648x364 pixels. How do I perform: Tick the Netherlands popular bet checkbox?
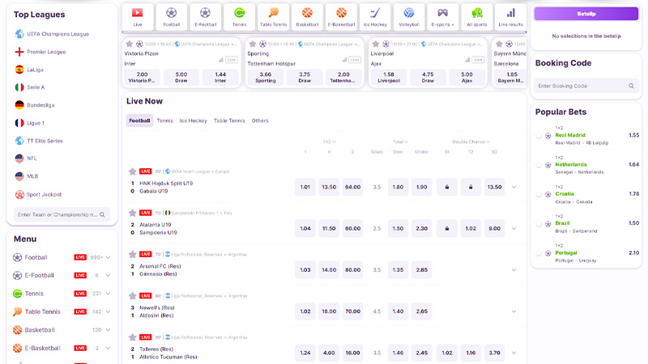tap(539, 165)
